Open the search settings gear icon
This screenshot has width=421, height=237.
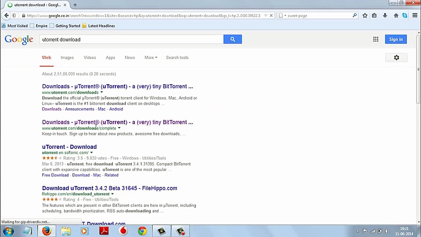click(396, 58)
